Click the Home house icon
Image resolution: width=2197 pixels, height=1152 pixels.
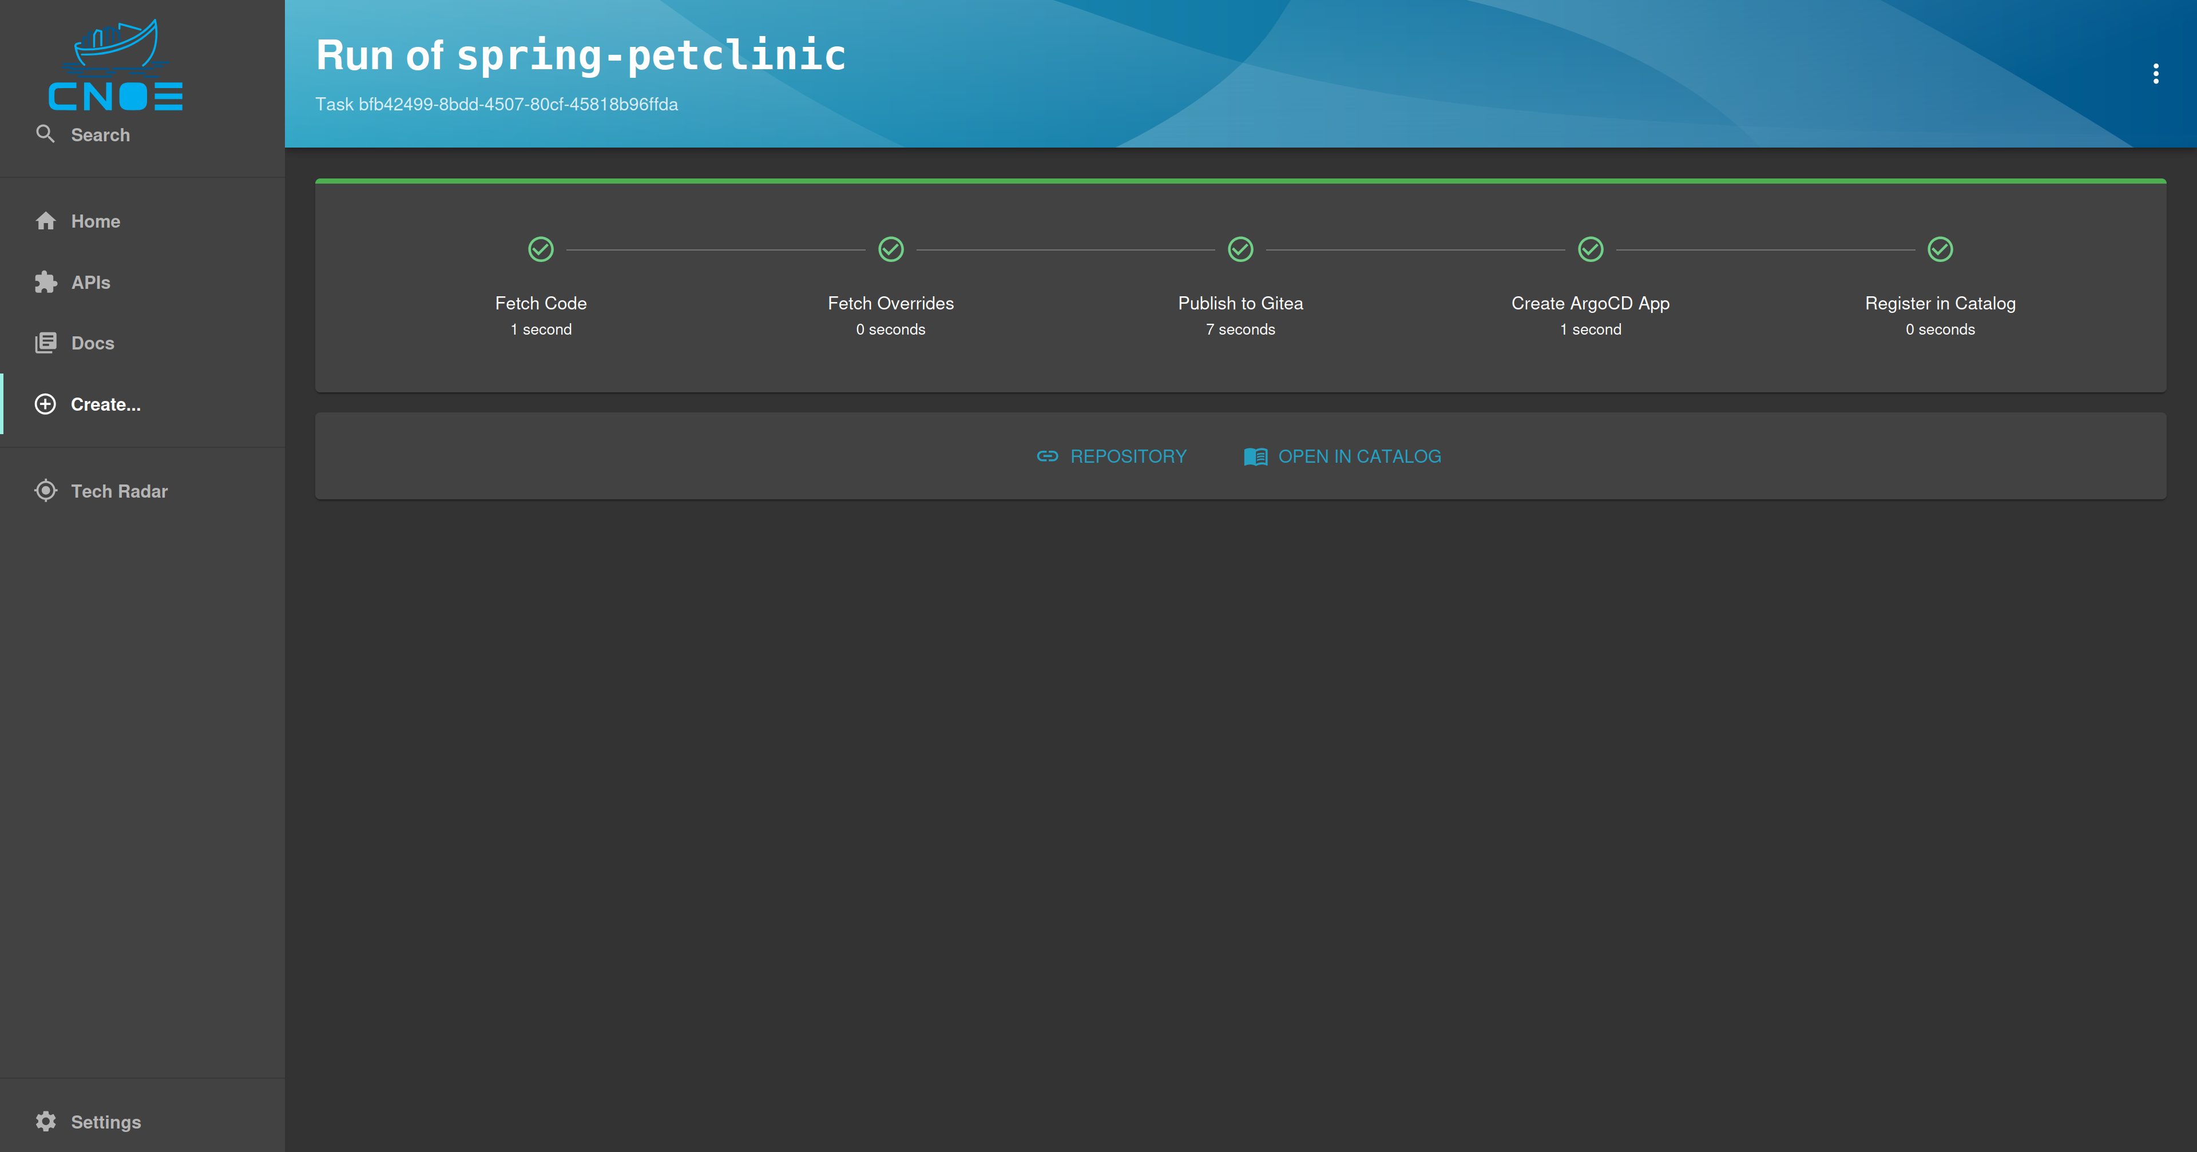click(46, 221)
